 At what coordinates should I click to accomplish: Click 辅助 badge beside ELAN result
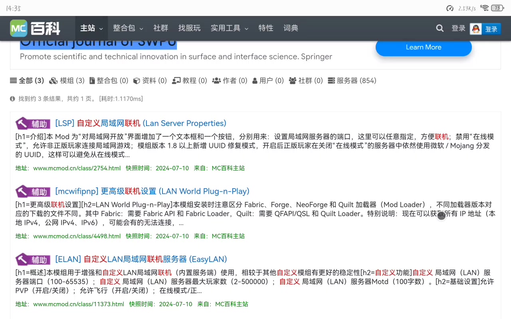[33, 260]
